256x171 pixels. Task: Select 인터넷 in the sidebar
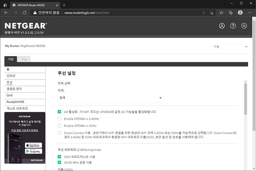click(25, 76)
